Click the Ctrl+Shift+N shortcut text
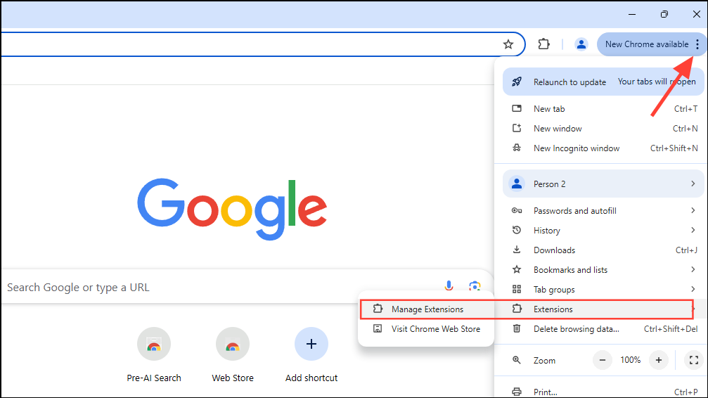 click(x=674, y=148)
